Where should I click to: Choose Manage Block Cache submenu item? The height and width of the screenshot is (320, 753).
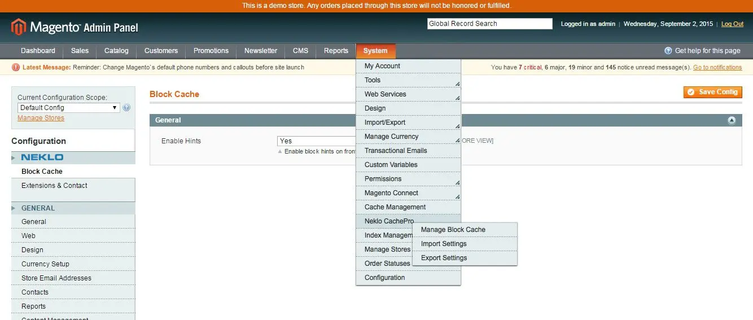465,230
